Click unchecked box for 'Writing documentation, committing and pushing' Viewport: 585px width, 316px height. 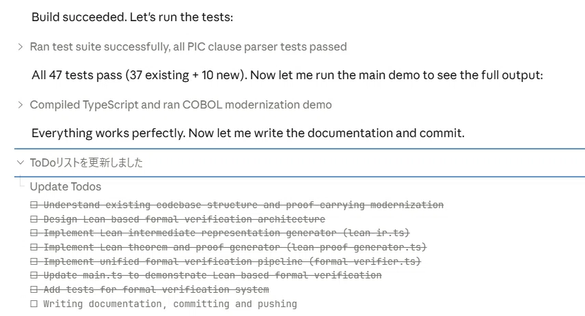click(34, 304)
